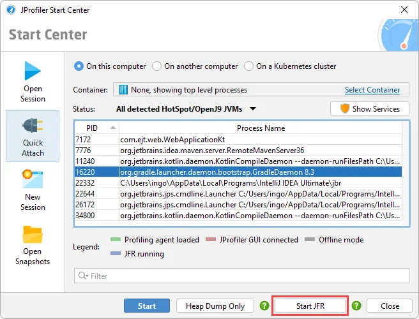Viewport: 419px width, 319px height.
Task: Select the 'On another computer' radio button
Action: 156,66
